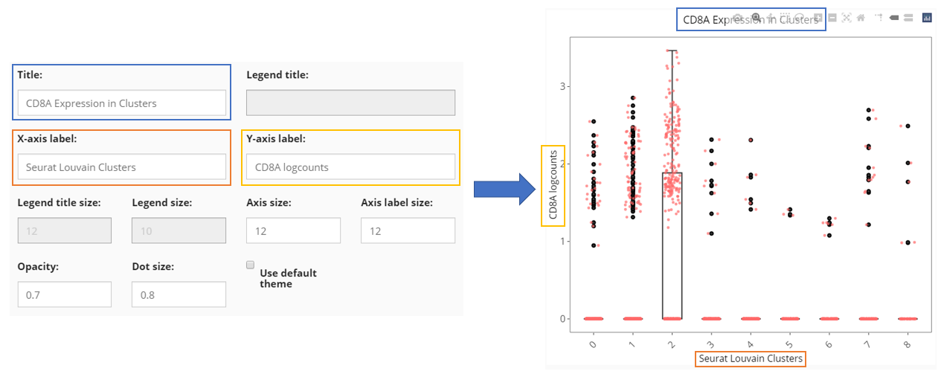Click the Opacity value field

pyautogui.click(x=64, y=295)
